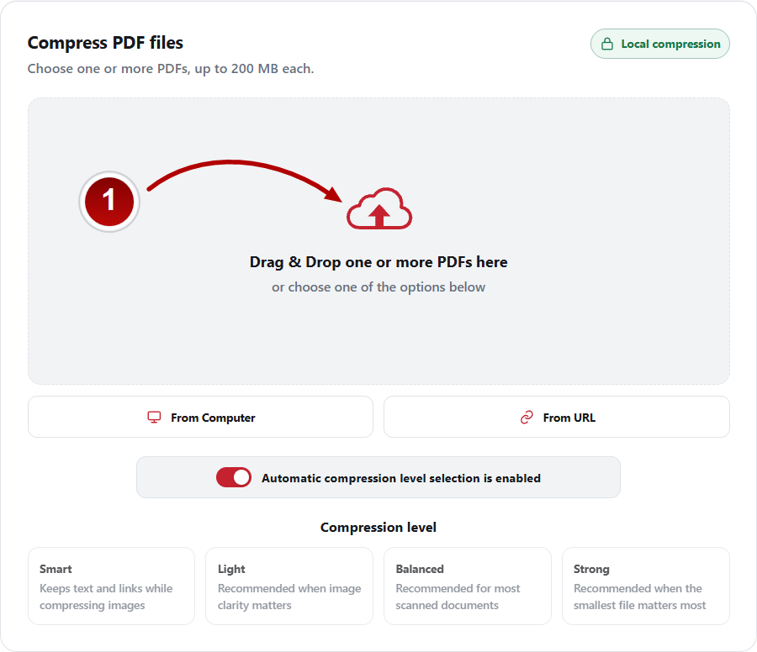Click the Local compression badge
Viewport: 757px width, 652px height.
660,44
